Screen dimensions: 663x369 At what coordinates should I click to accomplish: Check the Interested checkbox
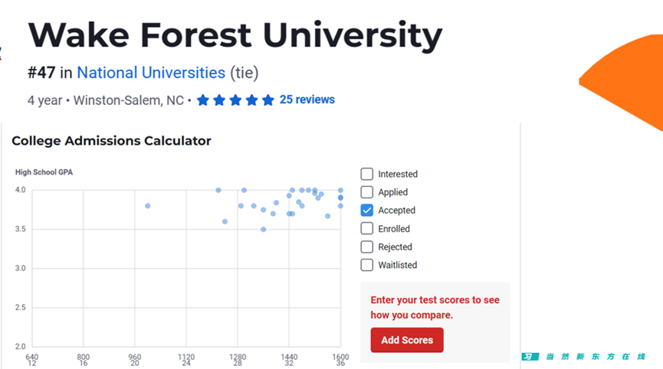pos(366,174)
